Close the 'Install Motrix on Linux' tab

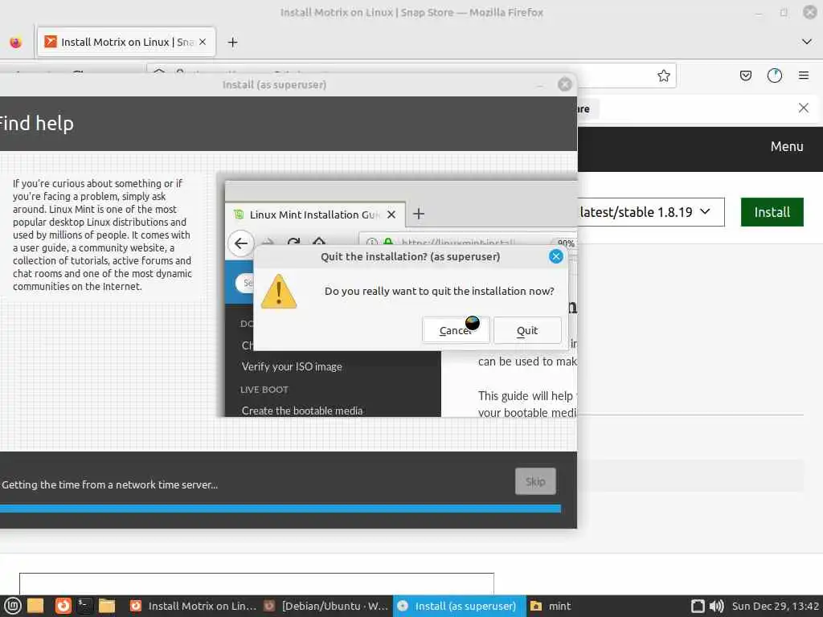203,42
